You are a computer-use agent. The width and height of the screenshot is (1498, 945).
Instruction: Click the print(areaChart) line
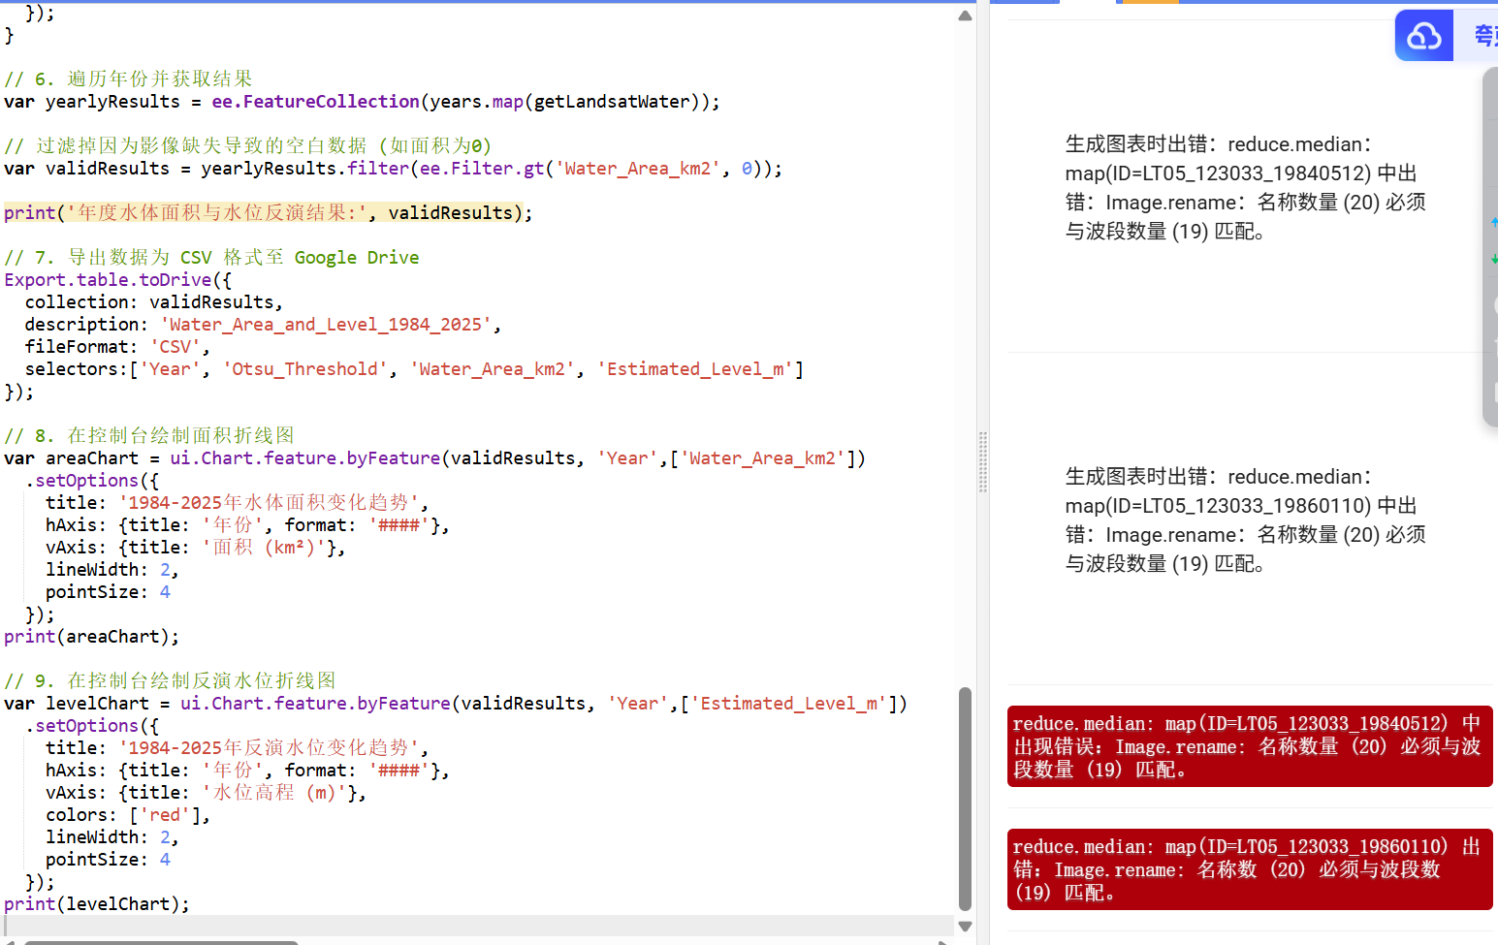[91, 637]
